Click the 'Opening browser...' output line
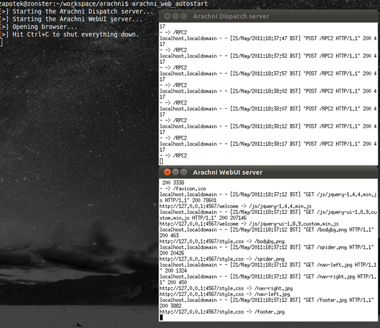 [x=44, y=27]
